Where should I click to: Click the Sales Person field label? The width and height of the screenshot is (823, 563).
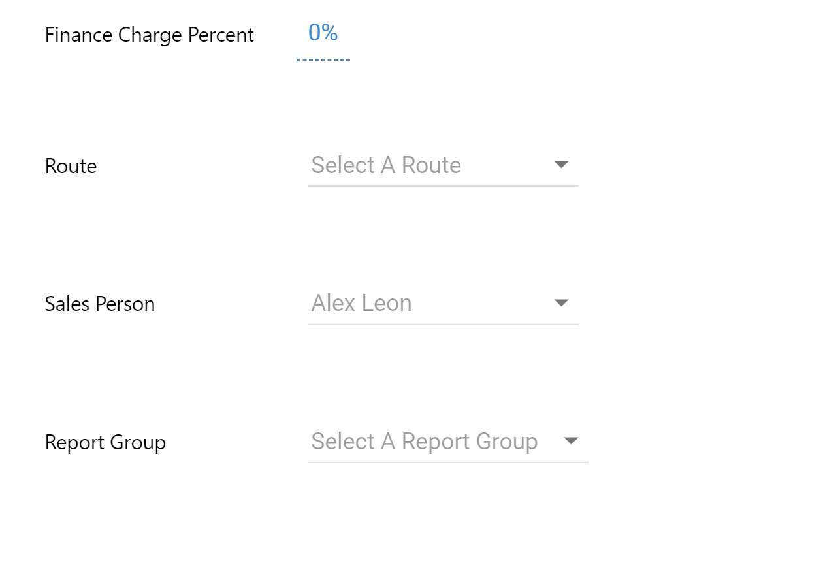tap(100, 304)
